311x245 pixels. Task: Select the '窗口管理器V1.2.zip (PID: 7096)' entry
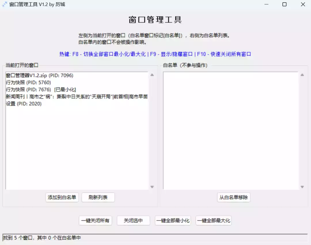point(39,76)
